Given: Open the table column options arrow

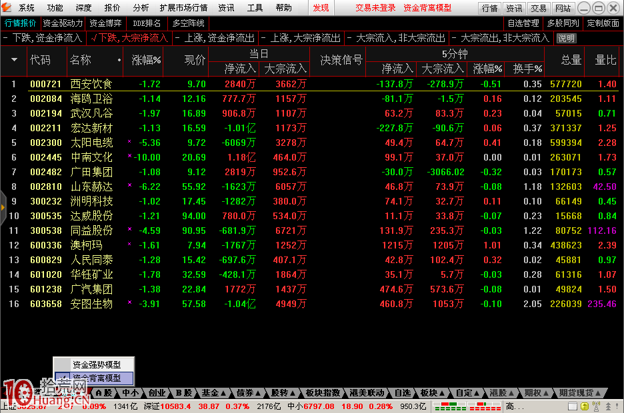Looking at the screenshot, I should [14, 60].
